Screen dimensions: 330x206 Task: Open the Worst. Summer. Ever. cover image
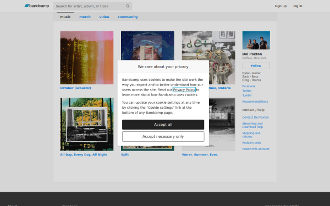222,124
